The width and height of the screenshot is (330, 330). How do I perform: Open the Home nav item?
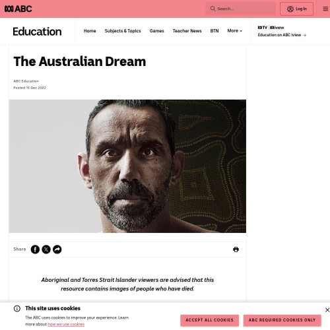[x=90, y=31]
